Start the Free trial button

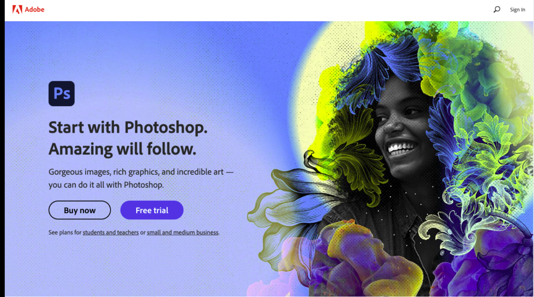[x=152, y=210]
